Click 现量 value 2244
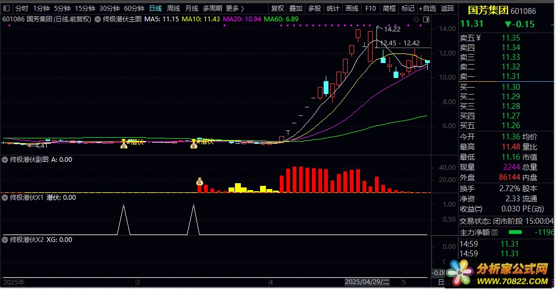 pyautogui.click(x=512, y=167)
